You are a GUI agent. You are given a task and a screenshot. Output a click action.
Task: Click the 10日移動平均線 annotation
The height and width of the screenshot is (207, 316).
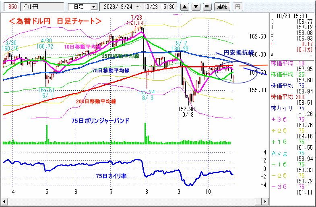tap(83, 47)
